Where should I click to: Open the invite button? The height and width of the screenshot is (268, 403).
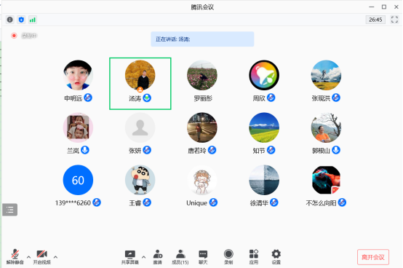158,257
